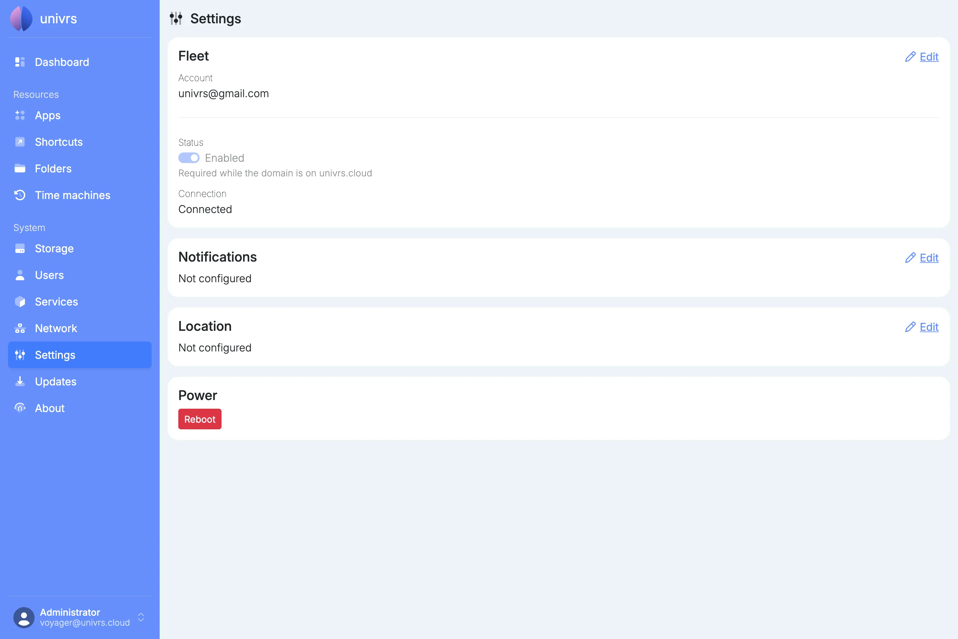Click the univrs@gmail.com account text
This screenshot has width=958, height=639.
(x=224, y=93)
